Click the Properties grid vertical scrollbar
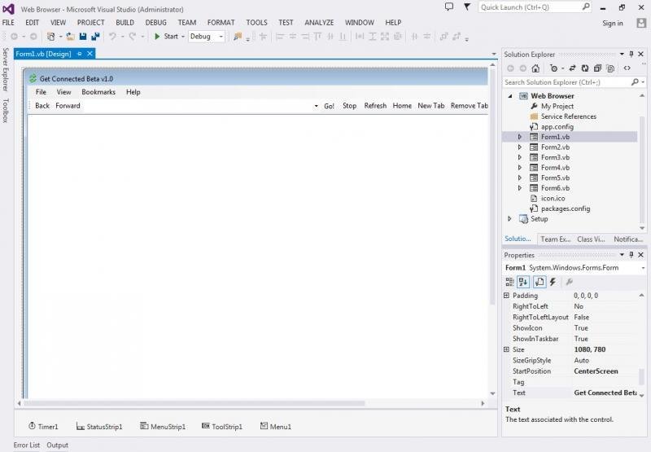This screenshot has width=651, height=452. (642, 376)
